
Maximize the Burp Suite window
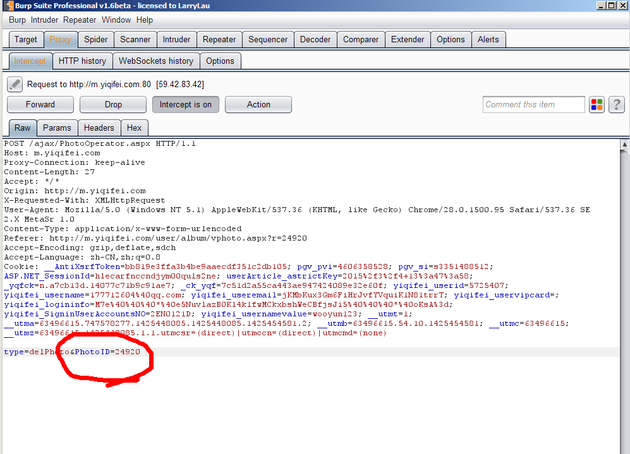[611, 6]
